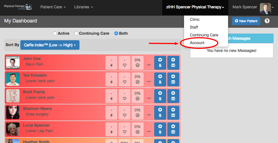Expand the Libraries menu
Screen dimensions: 278x143
(x=84, y=7)
